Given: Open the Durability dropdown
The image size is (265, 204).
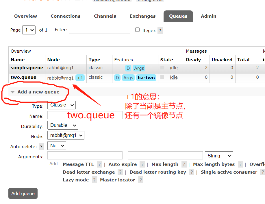Looking at the screenshot, I should point(63,125).
